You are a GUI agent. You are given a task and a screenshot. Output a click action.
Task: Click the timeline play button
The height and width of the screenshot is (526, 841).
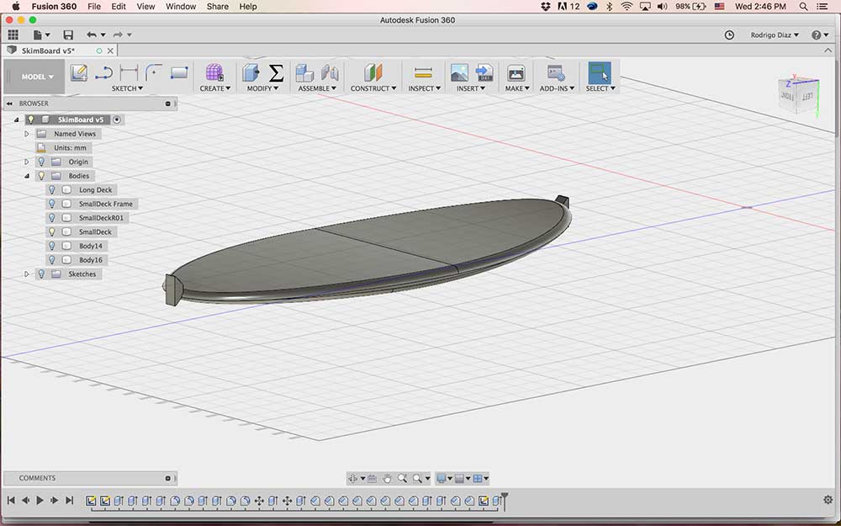pos(40,500)
